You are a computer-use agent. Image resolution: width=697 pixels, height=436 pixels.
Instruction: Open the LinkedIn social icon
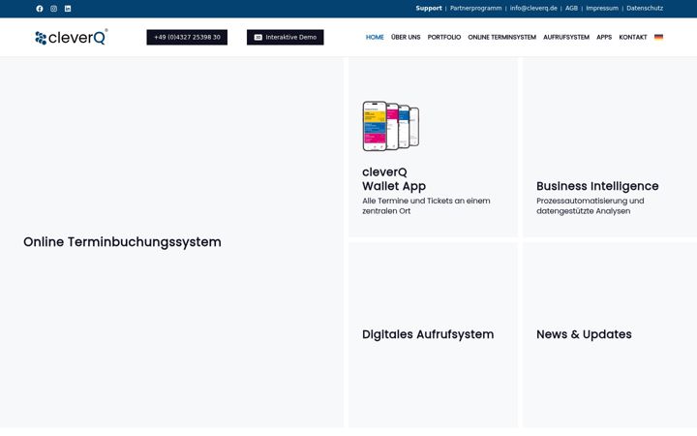(x=68, y=9)
